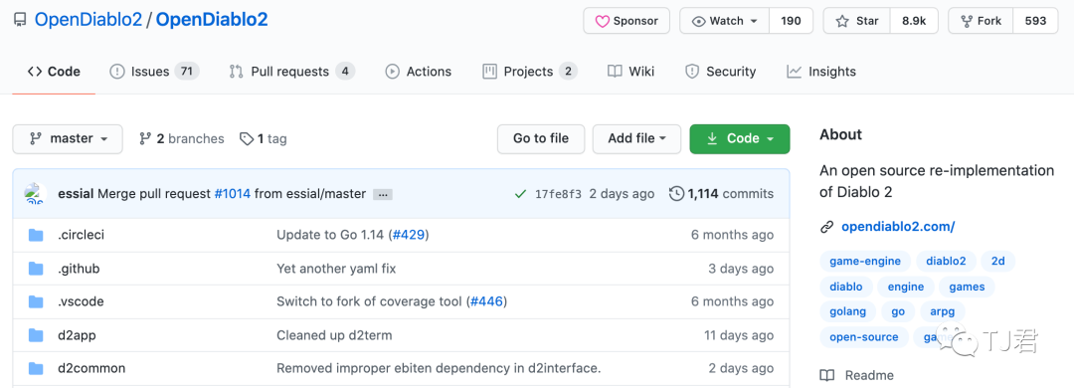Expand the commit message ellipsis
1074x388 pixels.
pyautogui.click(x=383, y=195)
